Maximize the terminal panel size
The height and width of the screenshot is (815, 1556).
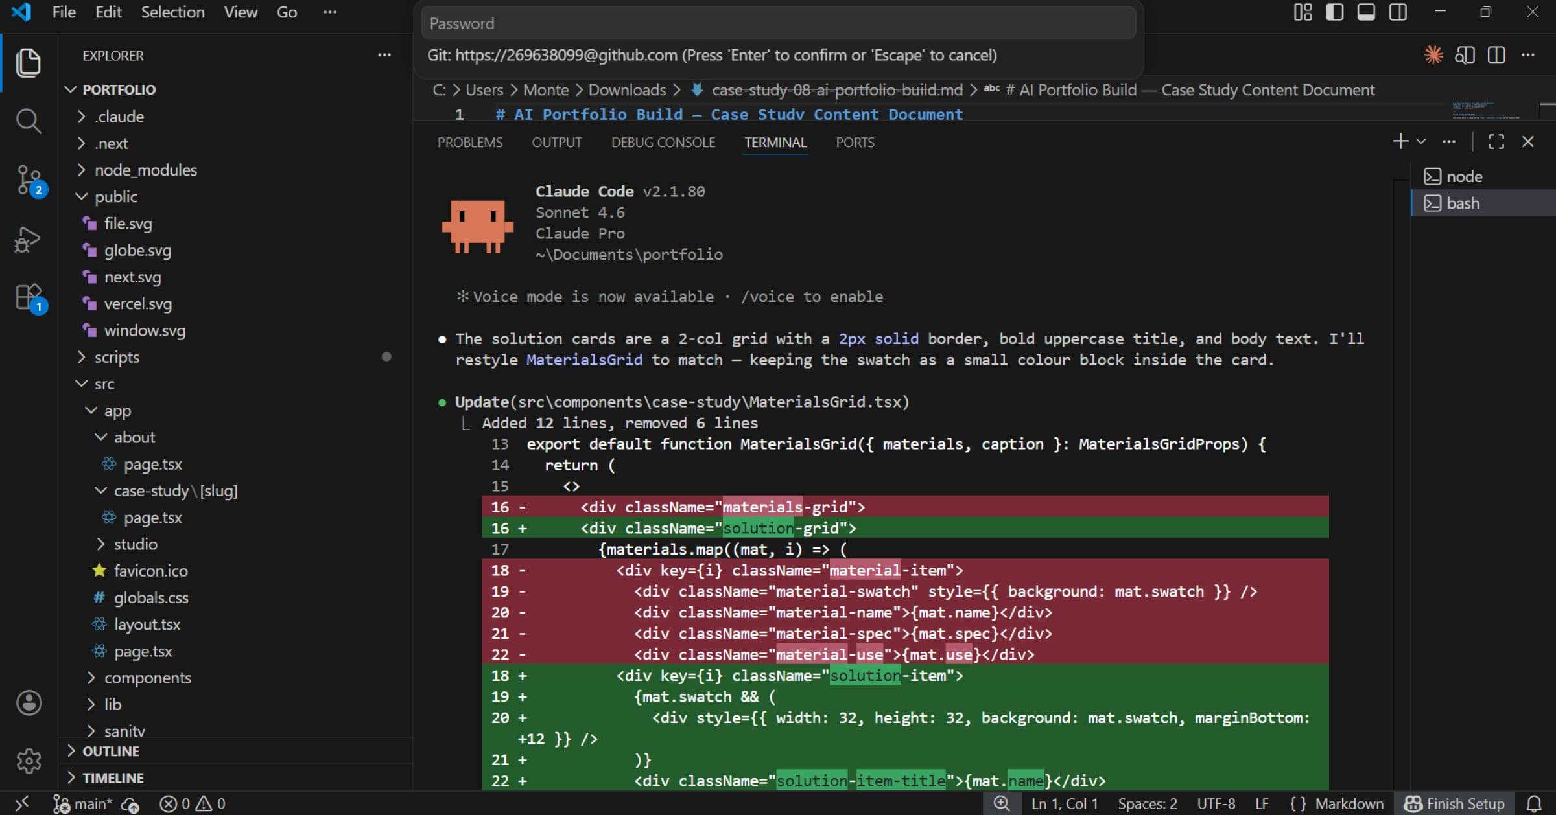click(1496, 142)
